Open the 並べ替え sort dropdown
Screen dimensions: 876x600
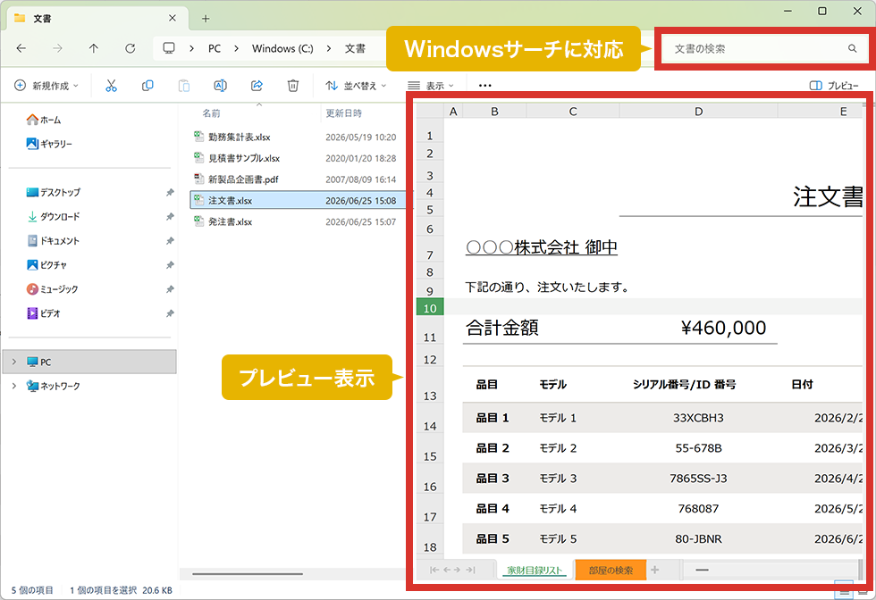point(356,86)
